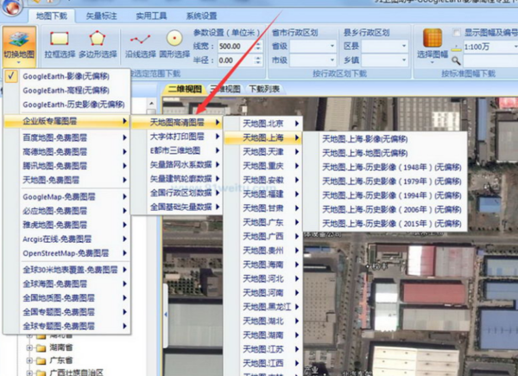Viewport: 518px width, 376px height.
Task: Select the 拉框选择 rectangle selection tool
Action: point(60,45)
